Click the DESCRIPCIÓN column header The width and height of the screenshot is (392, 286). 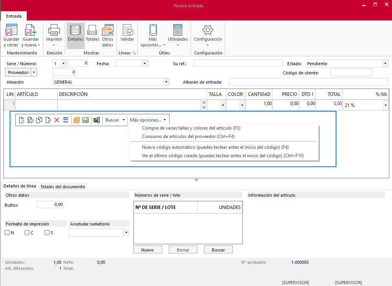click(x=132, y=94)
